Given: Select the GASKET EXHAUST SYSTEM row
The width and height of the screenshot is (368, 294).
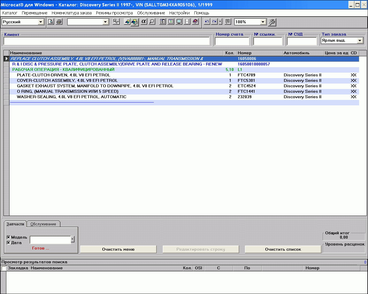Looking at the screenshot, I should pos(184,86).
